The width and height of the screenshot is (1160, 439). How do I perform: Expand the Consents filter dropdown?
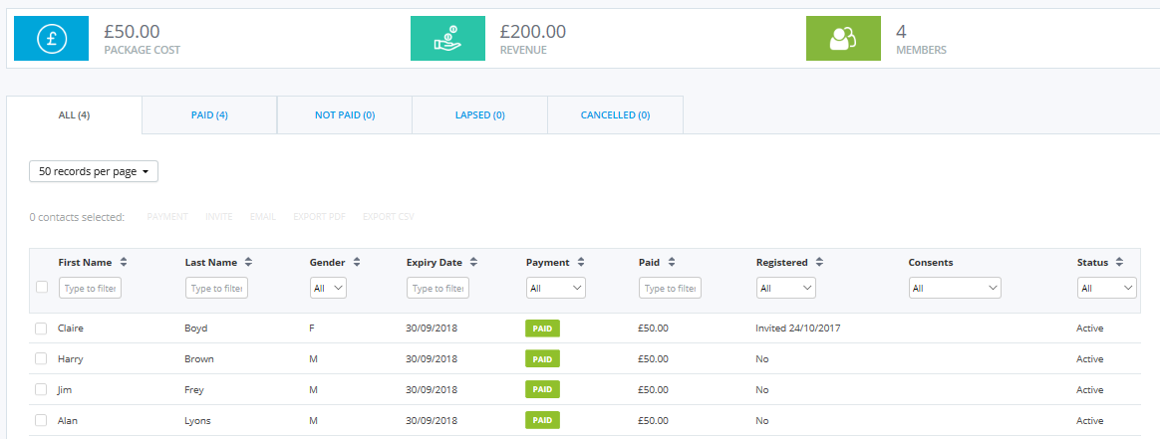pyautogui.click(x=954, y=288)
